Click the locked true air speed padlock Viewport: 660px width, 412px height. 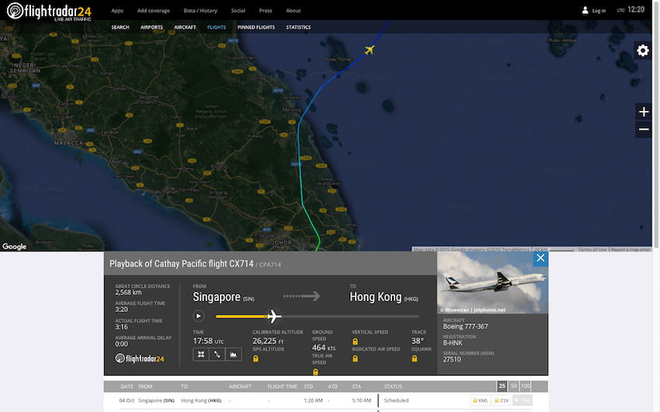(315, 372)
